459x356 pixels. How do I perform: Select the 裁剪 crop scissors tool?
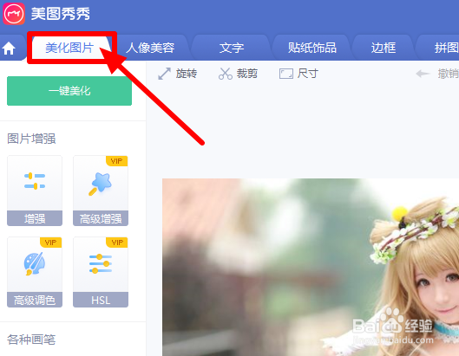238,74
